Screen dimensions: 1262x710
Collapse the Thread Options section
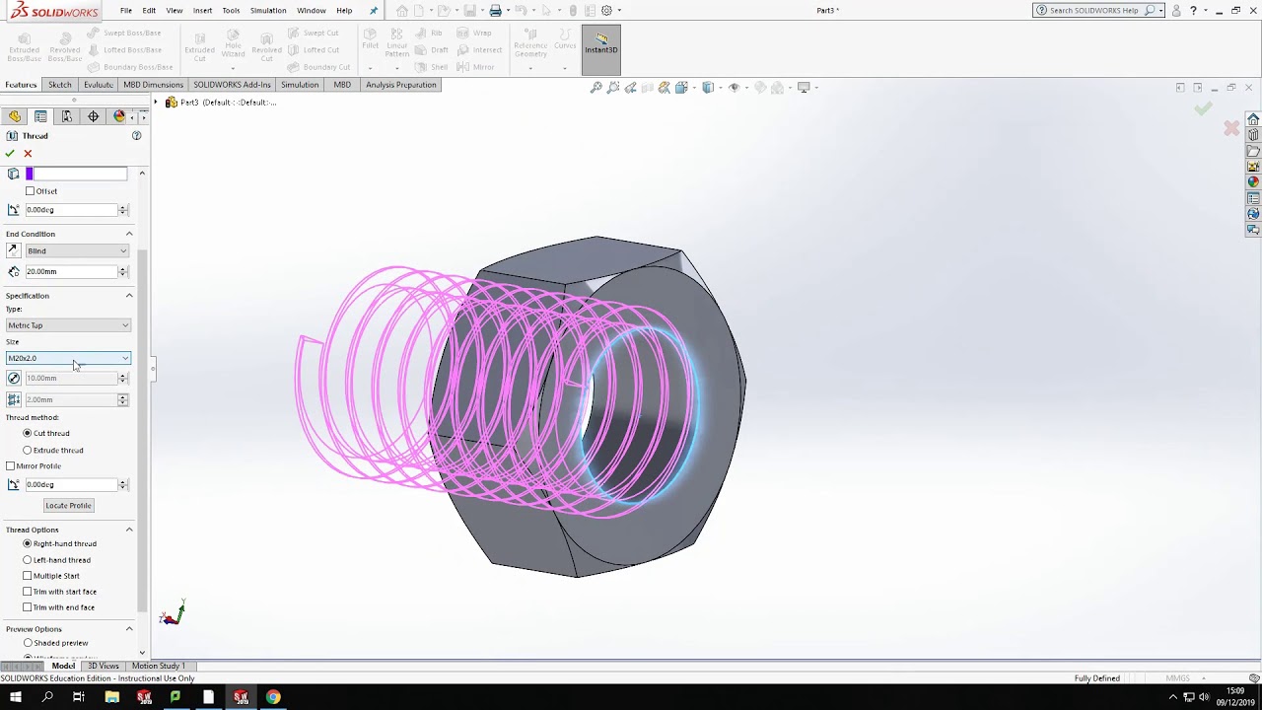click(129, 530)
